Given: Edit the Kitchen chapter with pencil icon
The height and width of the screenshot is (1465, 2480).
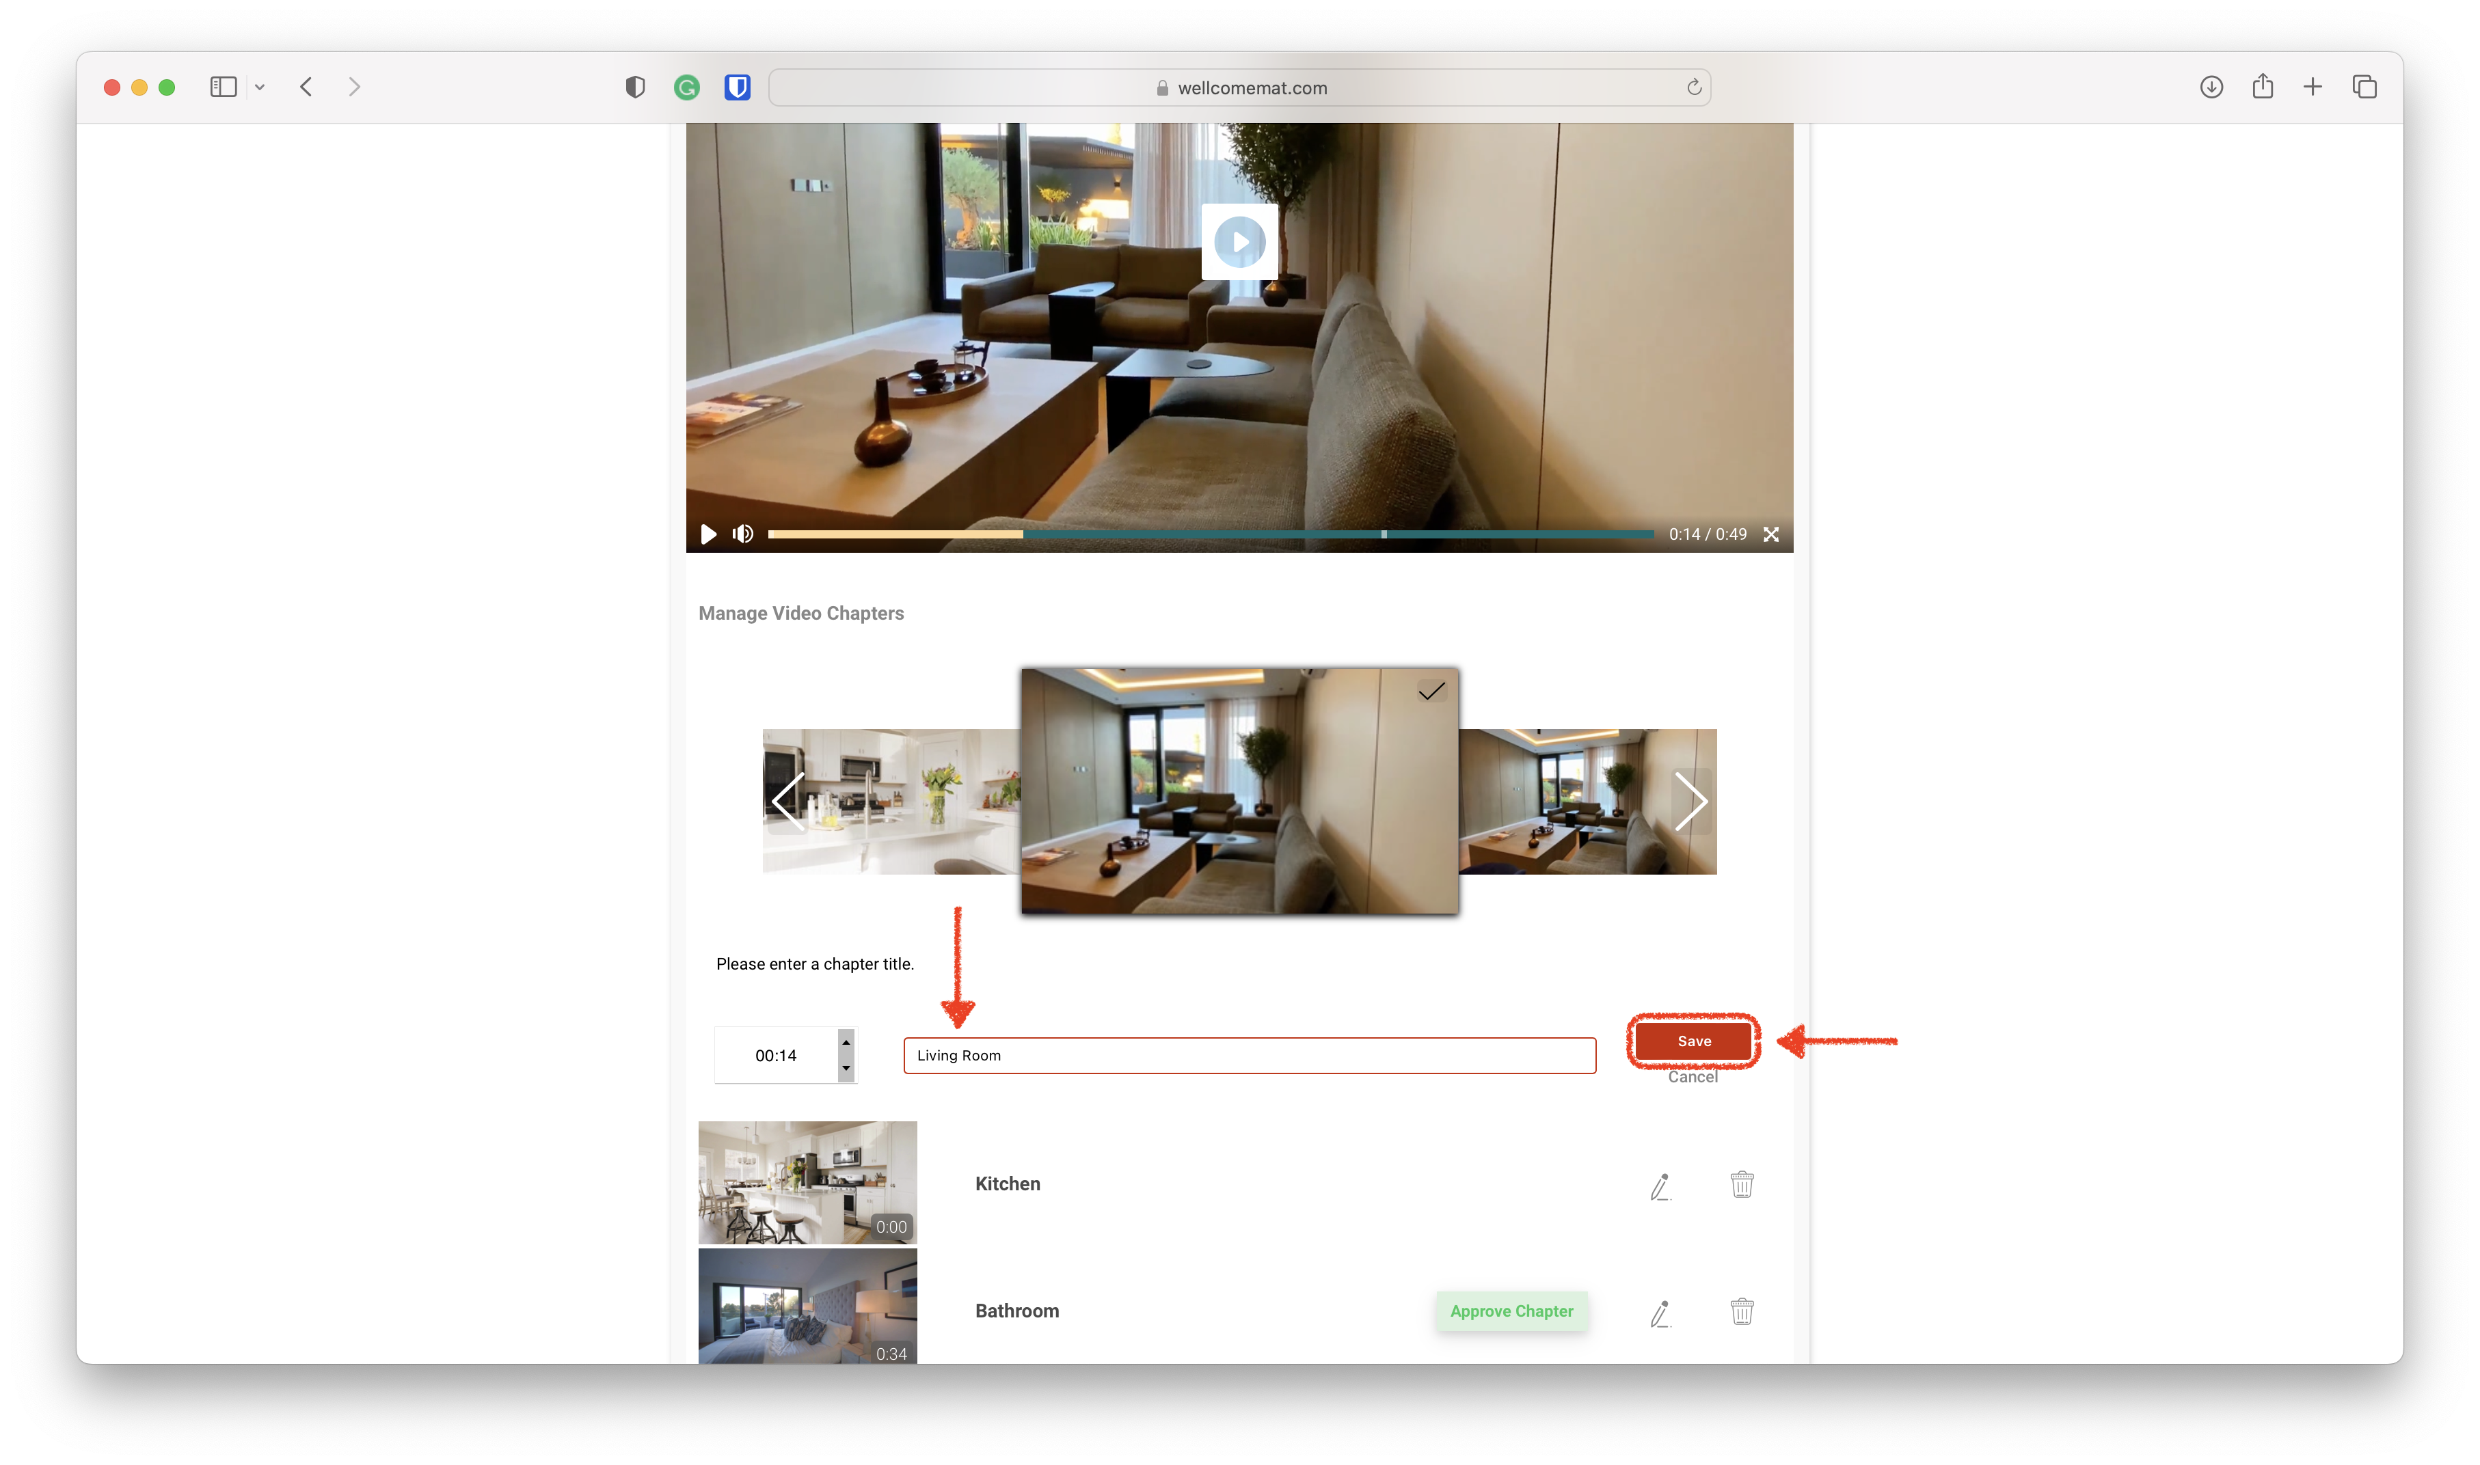Looking at the screenshot, I should [1660, 1186].
